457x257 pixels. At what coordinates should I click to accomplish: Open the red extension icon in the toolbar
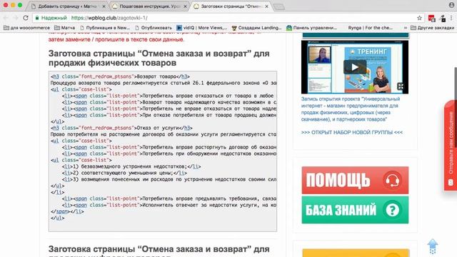click(431, 18)
